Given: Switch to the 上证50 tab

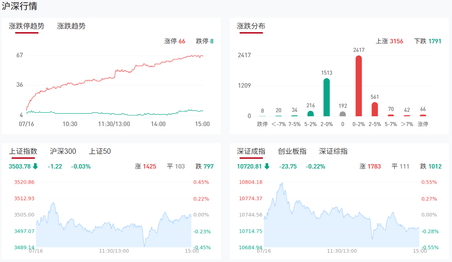Looking at the screenshot, I should click(100, 151).
